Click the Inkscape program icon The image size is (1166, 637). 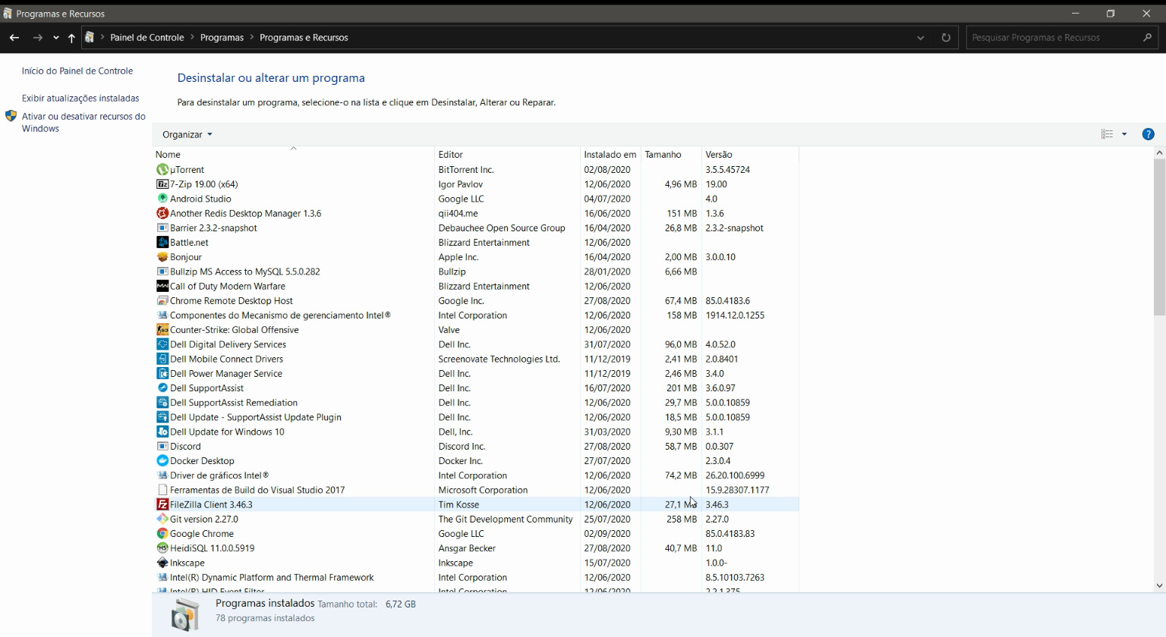click(162, 563)
